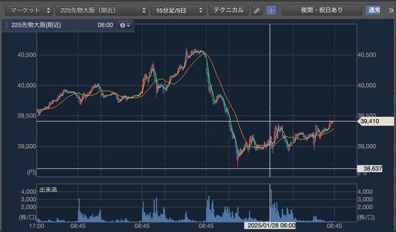Click the テクニカル button
The image size is (396, 232).
228,10
